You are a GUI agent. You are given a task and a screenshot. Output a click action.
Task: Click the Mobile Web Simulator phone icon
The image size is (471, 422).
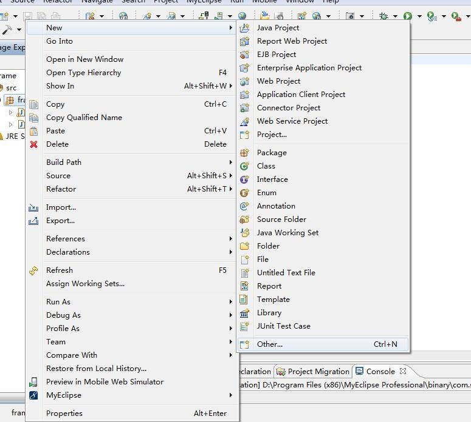click(33, 382)
